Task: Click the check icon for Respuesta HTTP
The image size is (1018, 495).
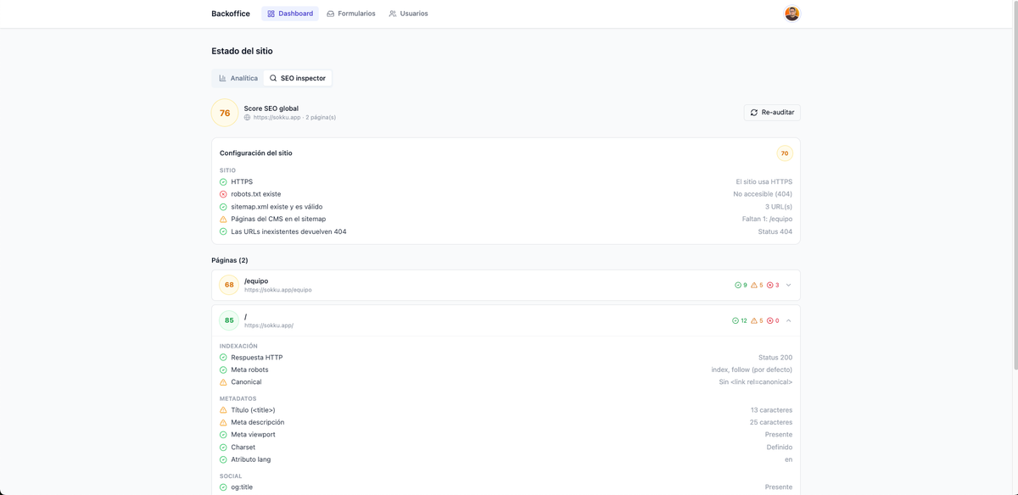Action: 223,358
